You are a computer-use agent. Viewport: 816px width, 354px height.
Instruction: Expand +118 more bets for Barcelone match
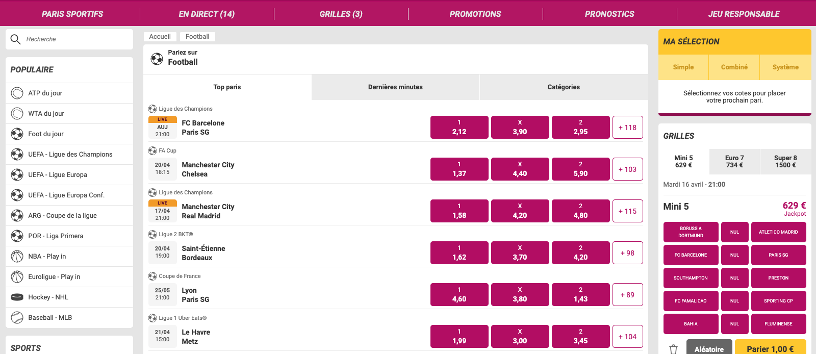point(627,128)
